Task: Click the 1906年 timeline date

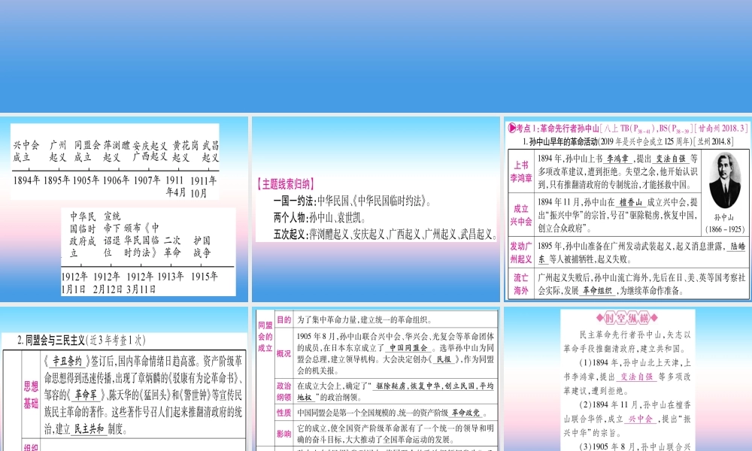Action: 116,180
